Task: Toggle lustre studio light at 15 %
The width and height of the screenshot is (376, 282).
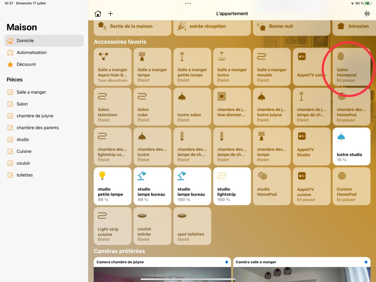Action: pos(351,146)
